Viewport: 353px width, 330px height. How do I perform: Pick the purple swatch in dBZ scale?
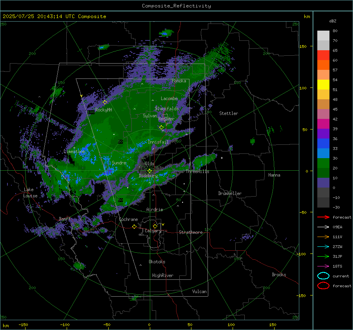tap(323, 133)
